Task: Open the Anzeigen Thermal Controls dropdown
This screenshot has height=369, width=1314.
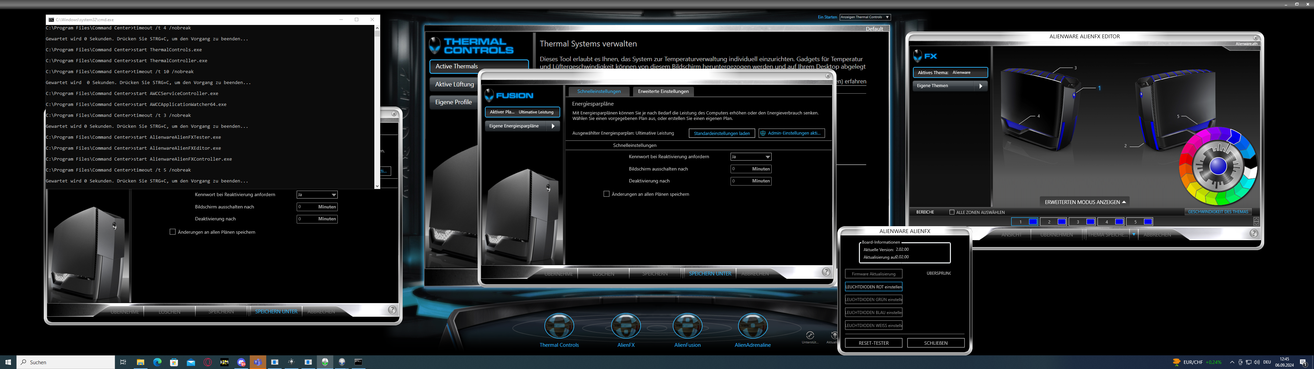Action: point(865,17)
